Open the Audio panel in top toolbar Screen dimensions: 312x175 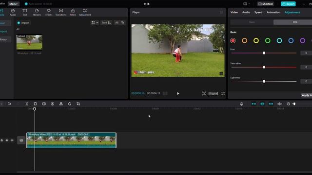point(13,12)
